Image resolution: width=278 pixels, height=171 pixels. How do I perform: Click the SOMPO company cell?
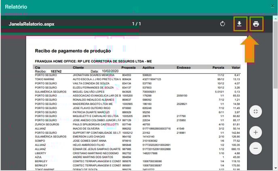(40, 141)
